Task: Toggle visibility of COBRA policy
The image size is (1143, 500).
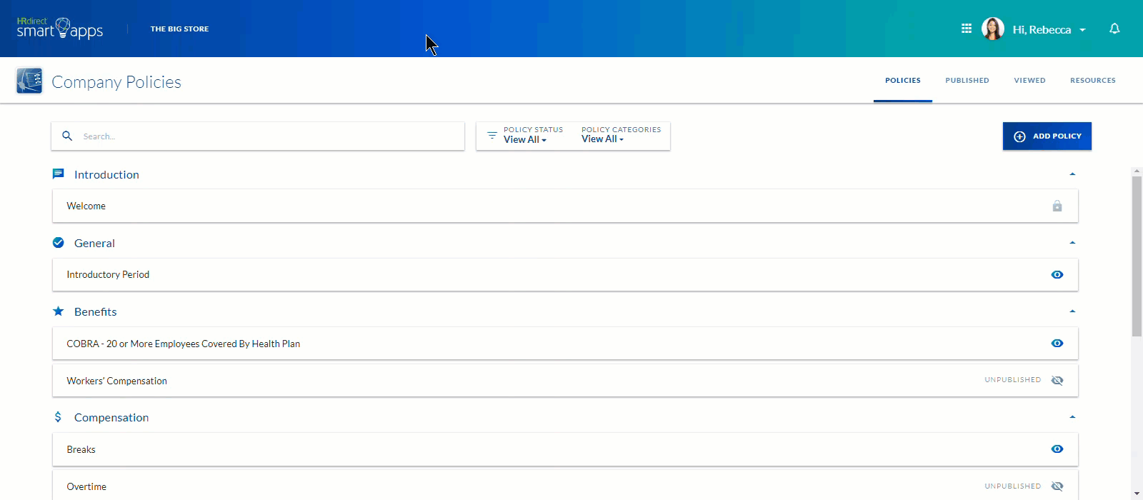Action: (x=1057, y=344)
